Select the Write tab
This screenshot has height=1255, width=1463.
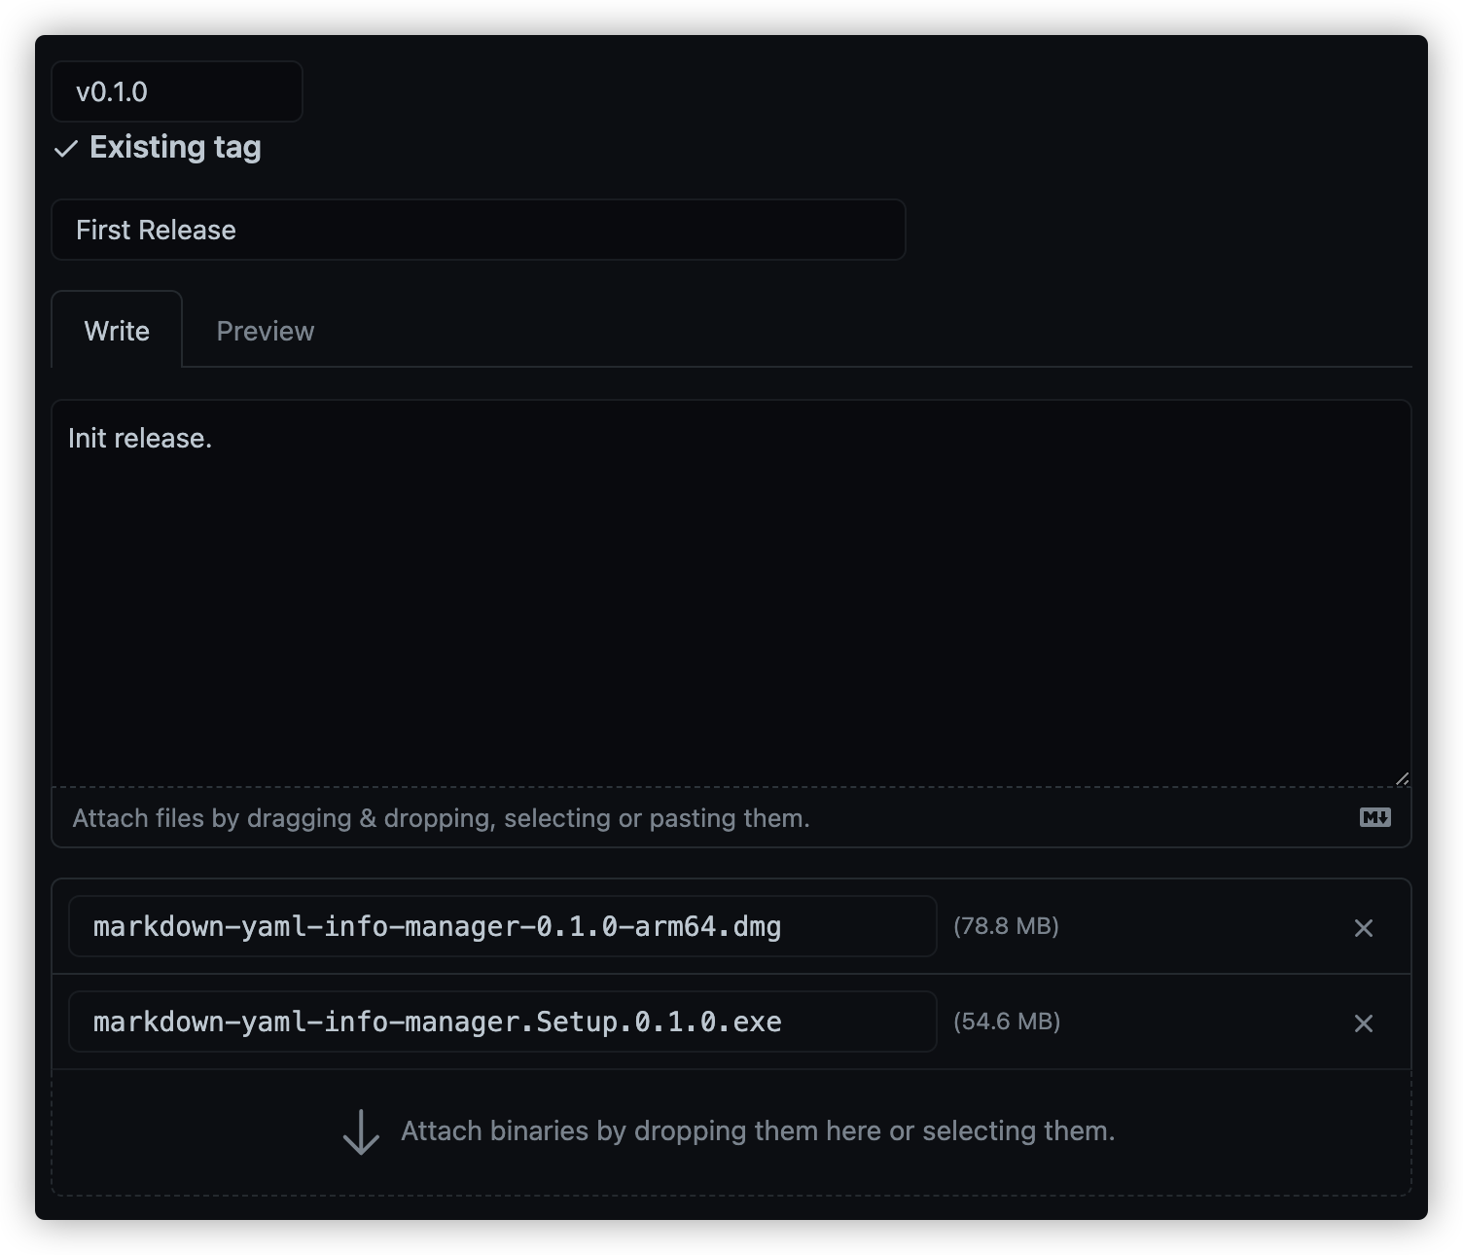tap(117, 330)
